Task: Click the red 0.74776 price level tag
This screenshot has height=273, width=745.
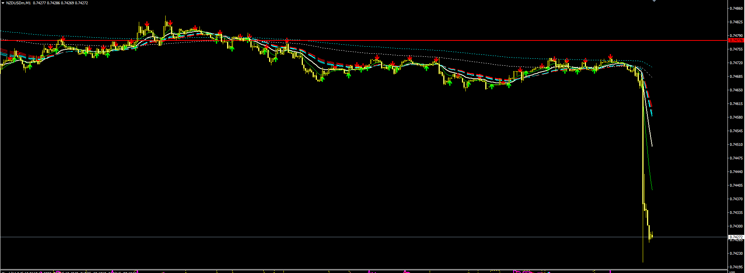Action: pyautogui.click(x=736, y=40)
